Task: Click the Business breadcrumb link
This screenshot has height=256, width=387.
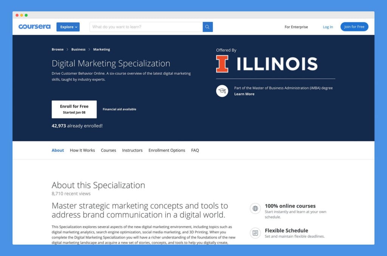Action: point(78,49)
